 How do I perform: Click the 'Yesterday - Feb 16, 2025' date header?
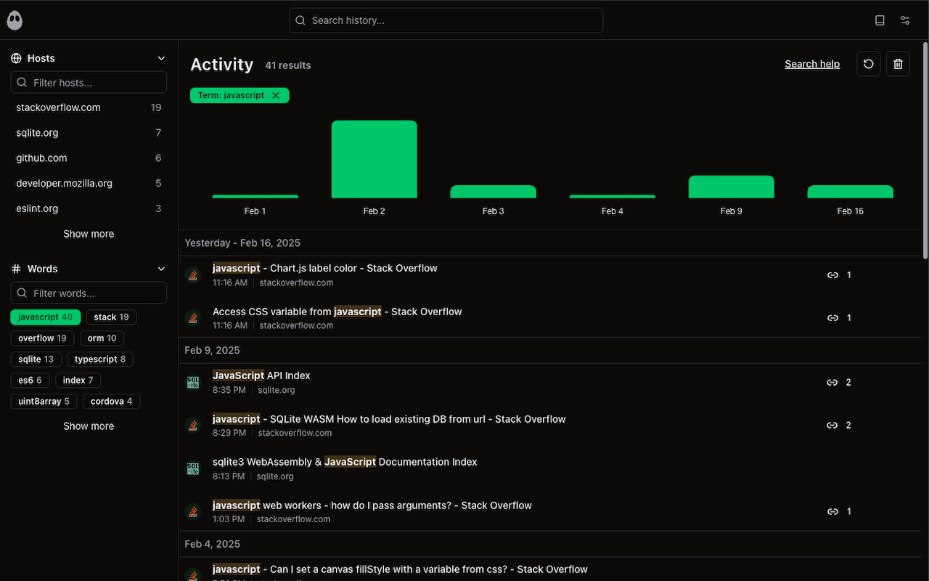click(242, 243)
